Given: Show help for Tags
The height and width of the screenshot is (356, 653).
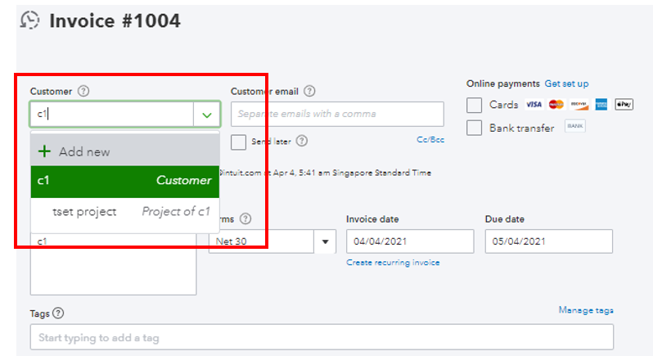Looking at the screenshot, I should click(58, 313).
